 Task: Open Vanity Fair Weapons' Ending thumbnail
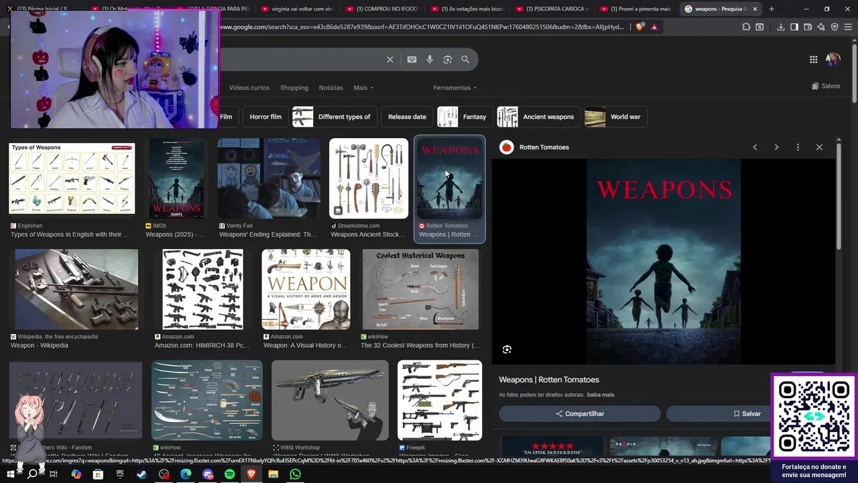(x=269, y=178)
